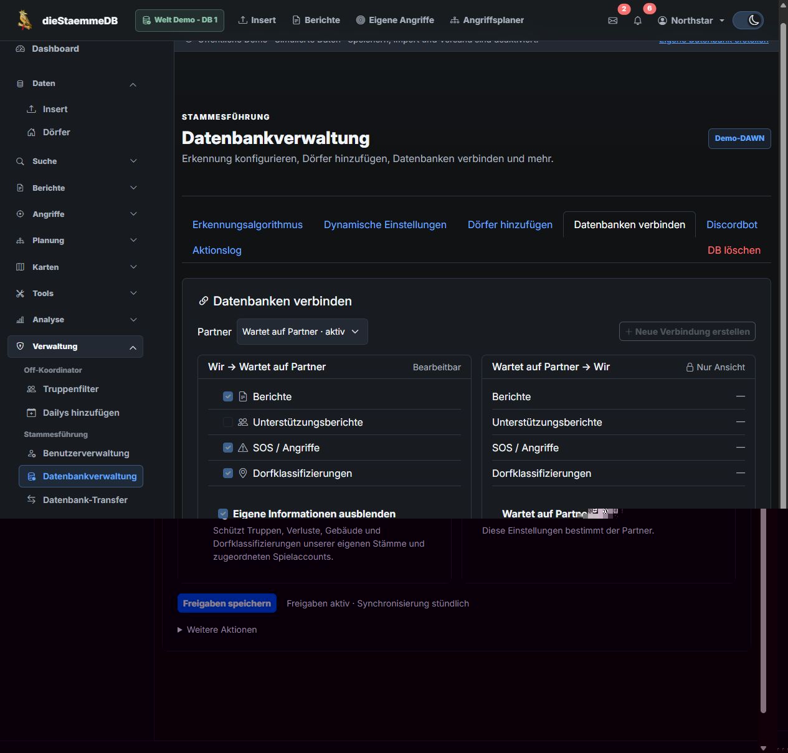Click the Freigaben speichern button

pyautogui.click(x=227, y=603)
